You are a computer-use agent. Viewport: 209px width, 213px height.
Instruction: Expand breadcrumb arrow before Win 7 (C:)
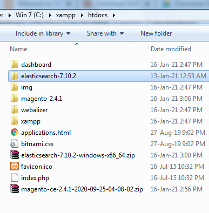point(10,15)
